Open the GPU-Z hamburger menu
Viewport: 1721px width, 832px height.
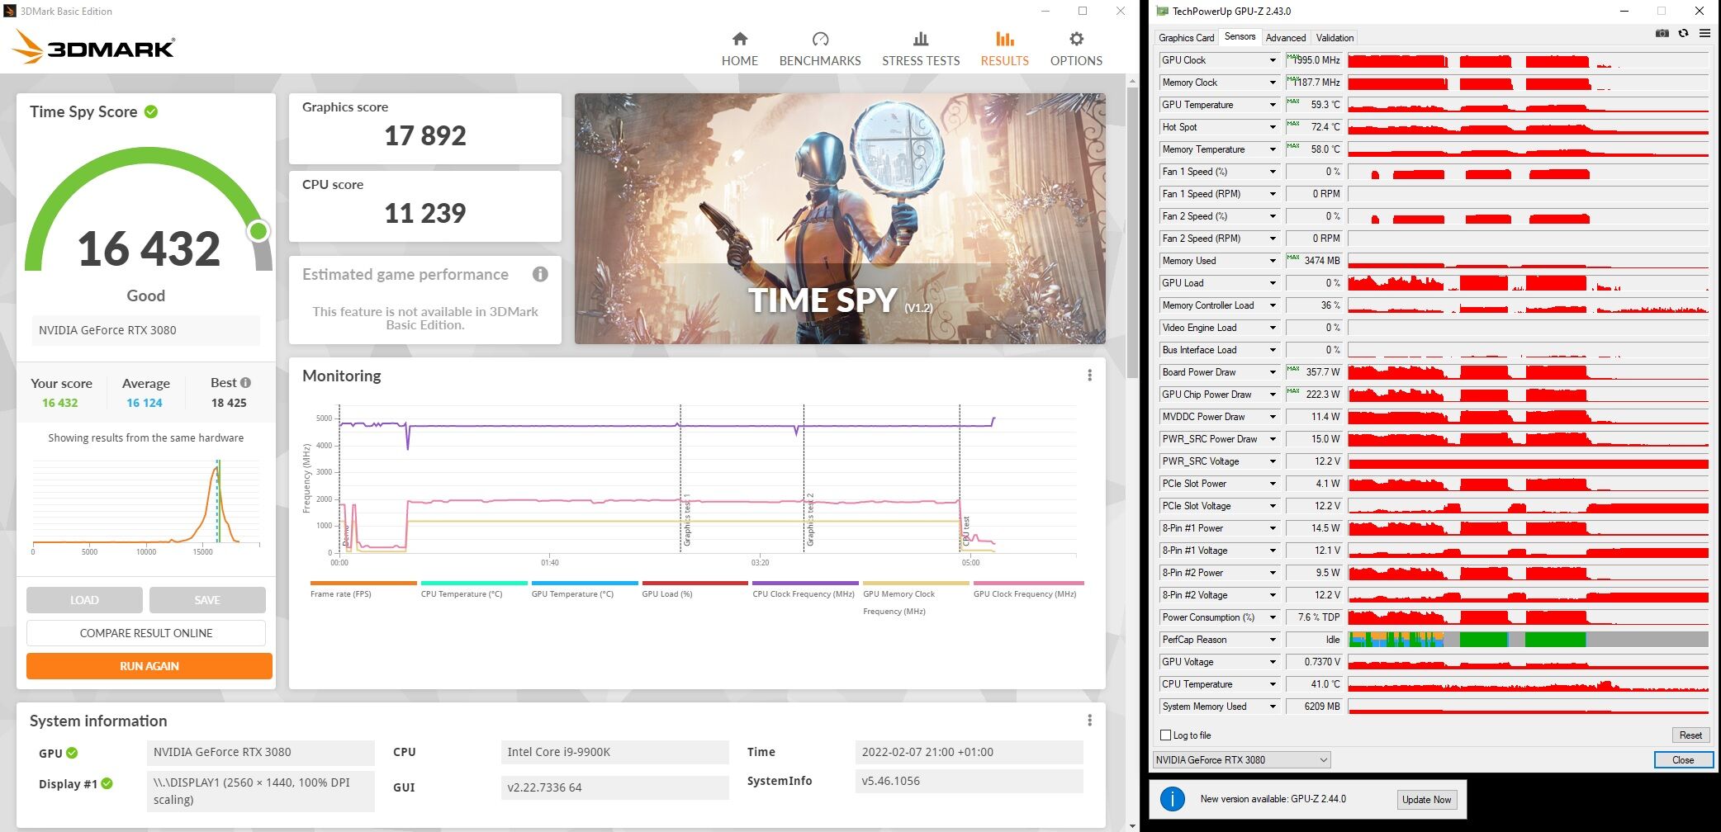[x=1704, y=34]
